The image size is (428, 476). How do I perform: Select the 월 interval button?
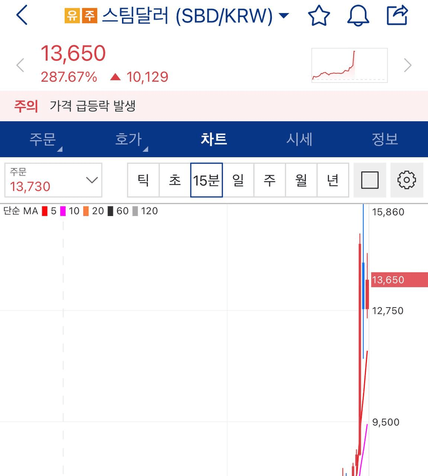click(301, 180)
